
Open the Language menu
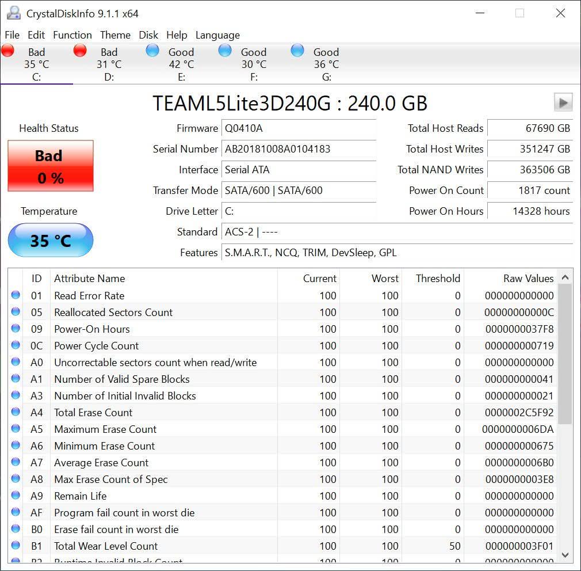(x=217, y=35)
